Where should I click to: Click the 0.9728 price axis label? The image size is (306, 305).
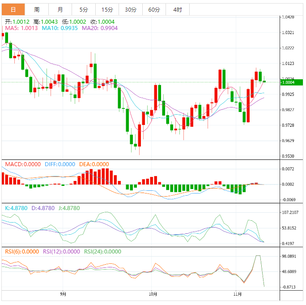pyautogui.click(x=288, y=125)
